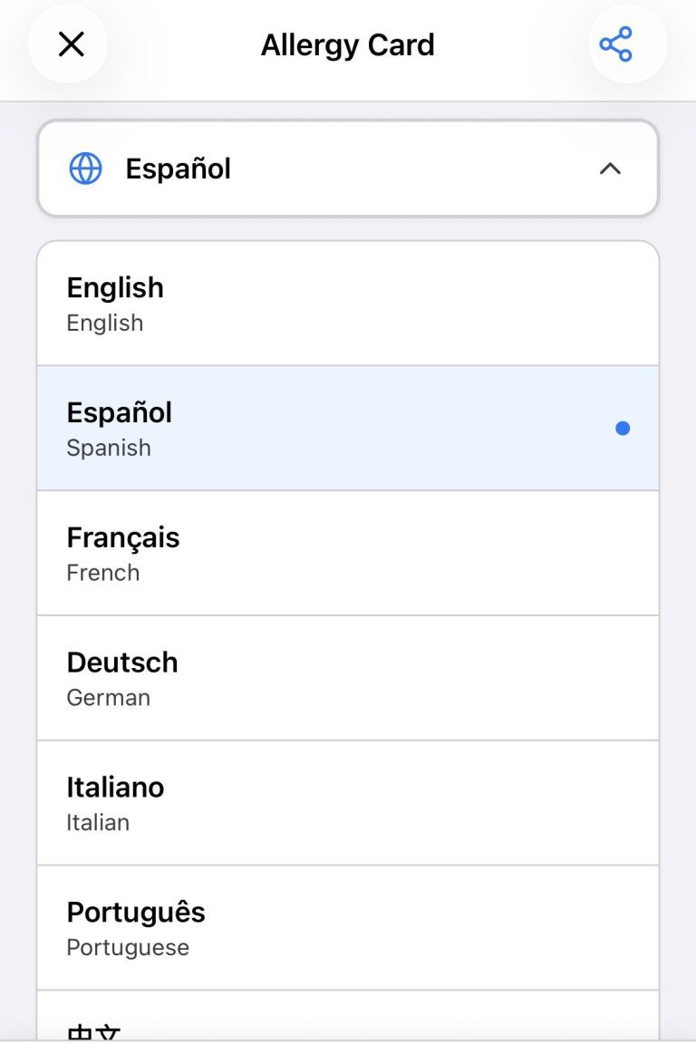Collapse the language list using the chevron

[610, 169]
